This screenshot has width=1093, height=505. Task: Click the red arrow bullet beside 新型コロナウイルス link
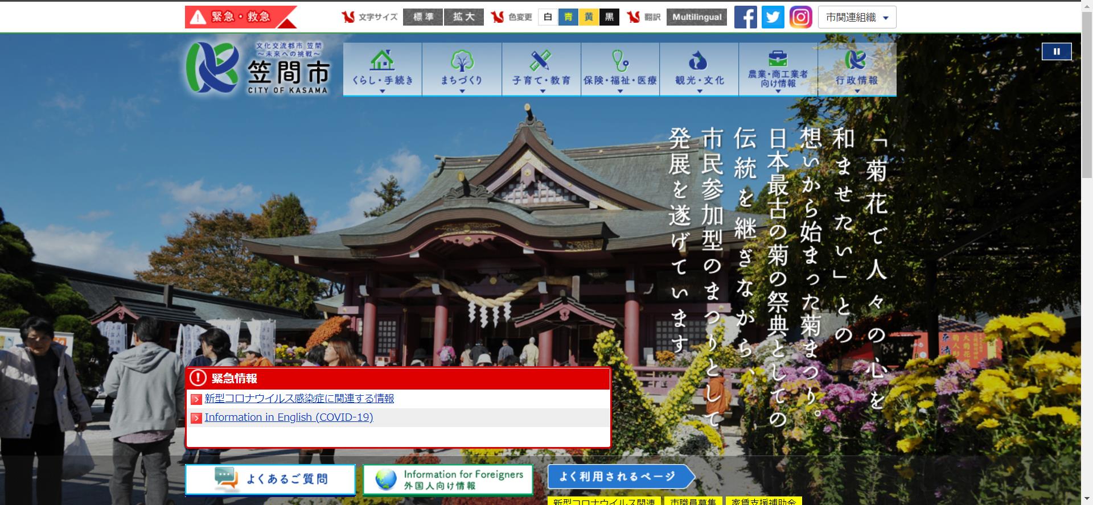point(196,399)
